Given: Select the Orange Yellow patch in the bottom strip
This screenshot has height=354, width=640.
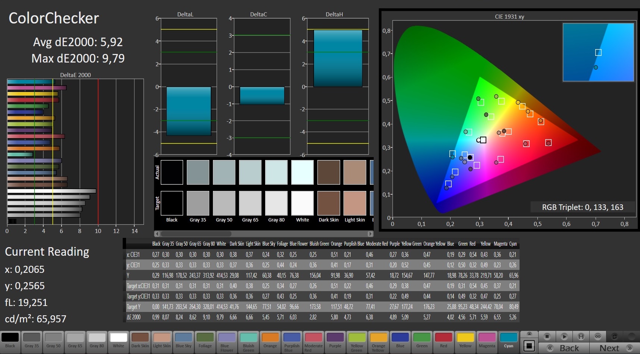Looking at the screenshot, I should pyautogui.click(x=379, y=342).
